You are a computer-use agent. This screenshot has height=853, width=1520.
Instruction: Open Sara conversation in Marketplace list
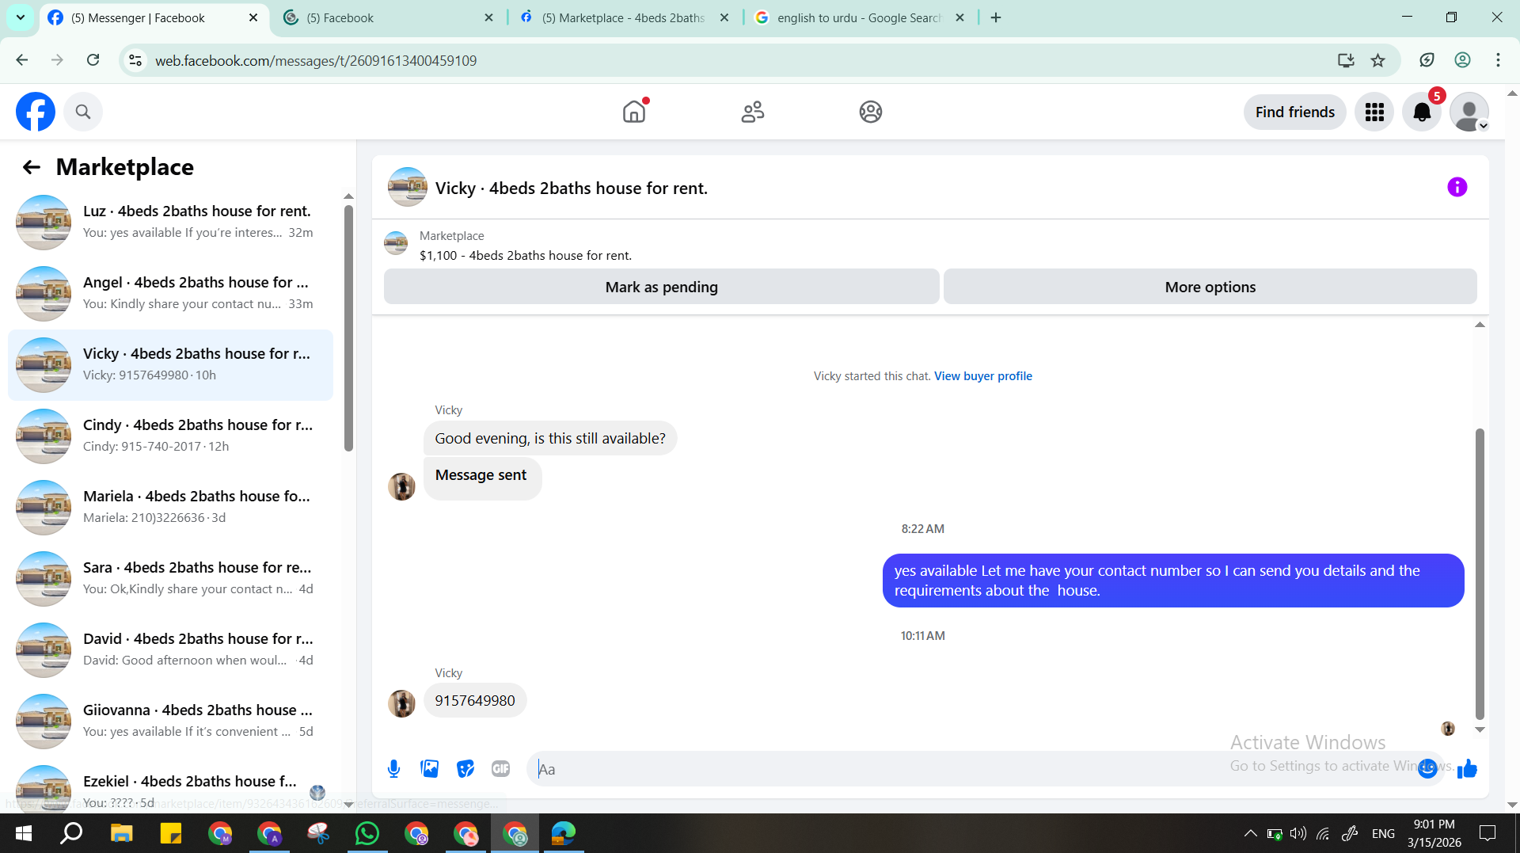[x=170, y=578]
